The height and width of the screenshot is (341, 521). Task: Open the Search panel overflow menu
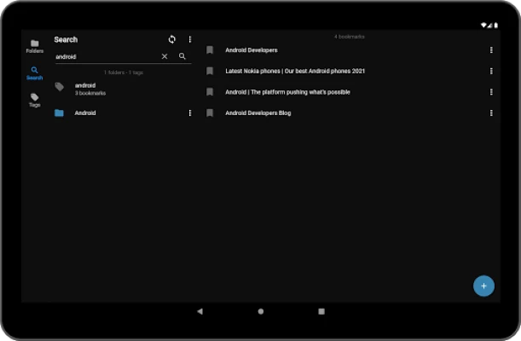(190, 39)
